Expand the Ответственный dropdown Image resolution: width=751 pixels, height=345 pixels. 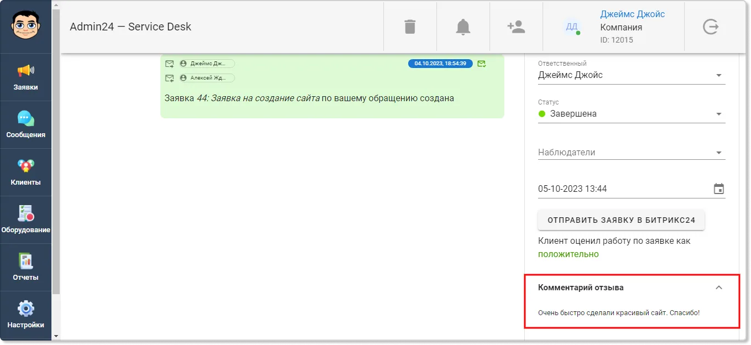tap(632, 75)
